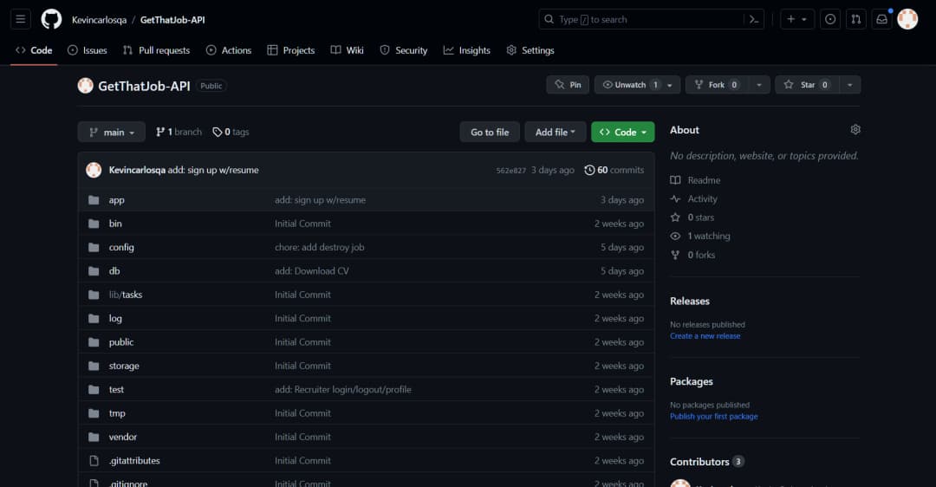Click Publish your first package link
The width and height of the screenshot is (936, 487).
(x=714, y=417)
